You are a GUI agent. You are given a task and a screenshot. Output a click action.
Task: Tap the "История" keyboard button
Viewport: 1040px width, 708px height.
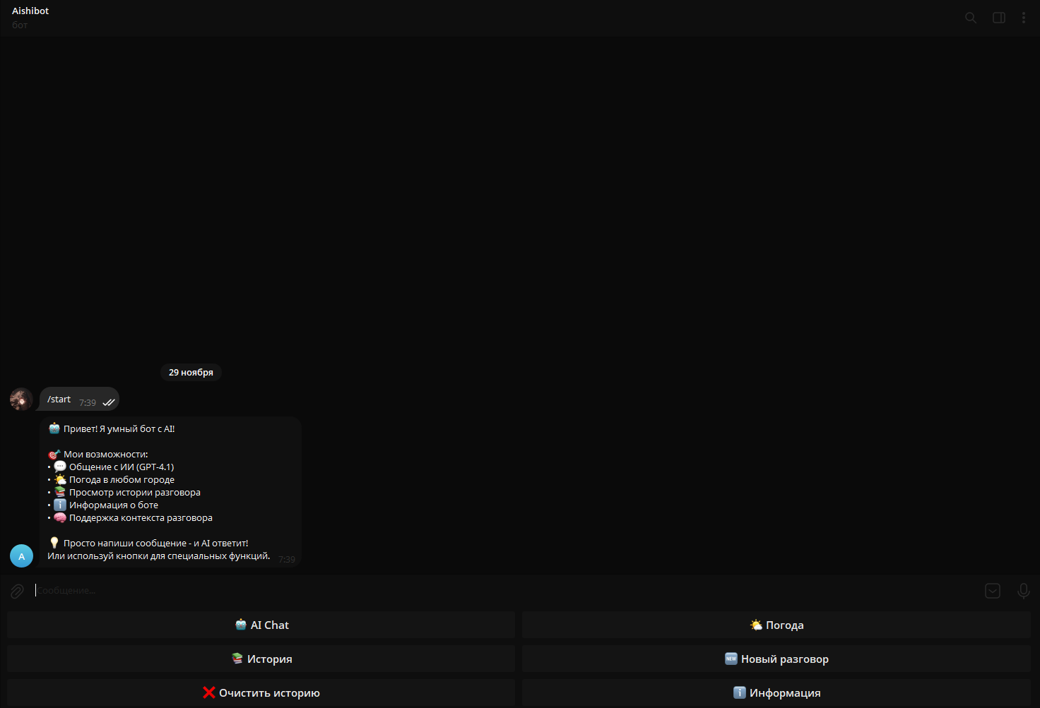(x=261, y=659)
